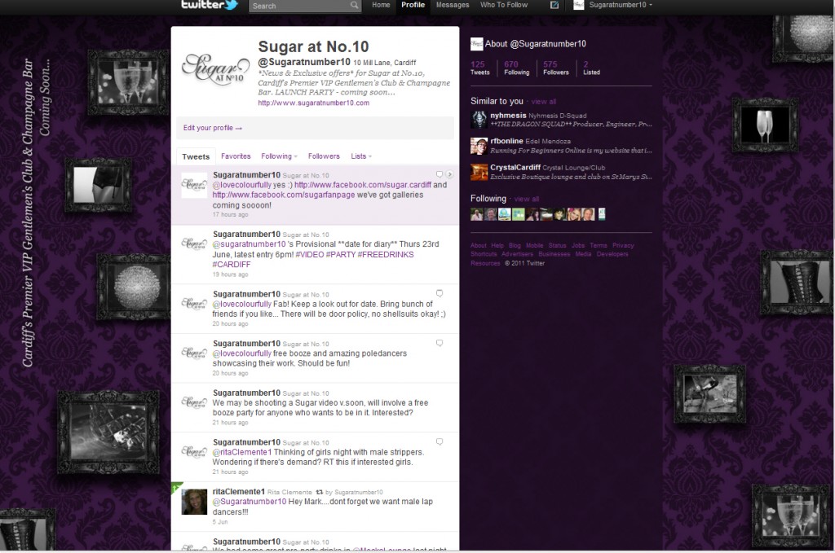
Task: Open the compose new tweet icon
Action: click(554, 5)
